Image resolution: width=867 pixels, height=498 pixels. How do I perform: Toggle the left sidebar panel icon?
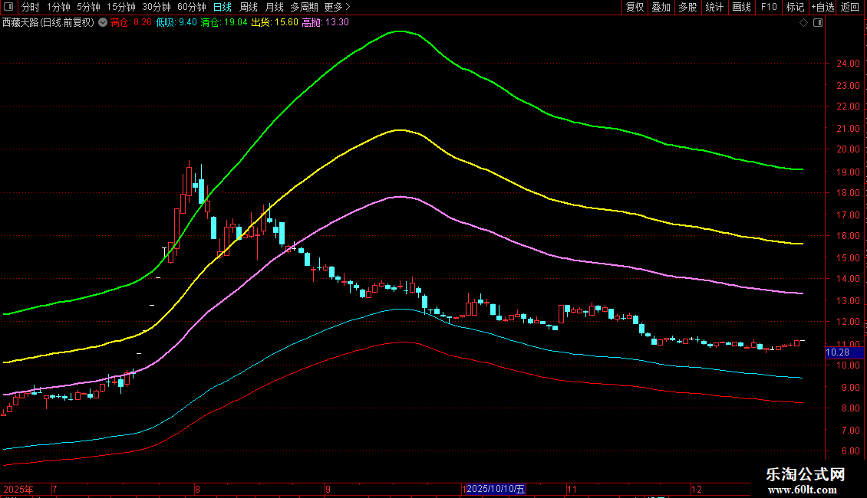click(x=9, y=7)
